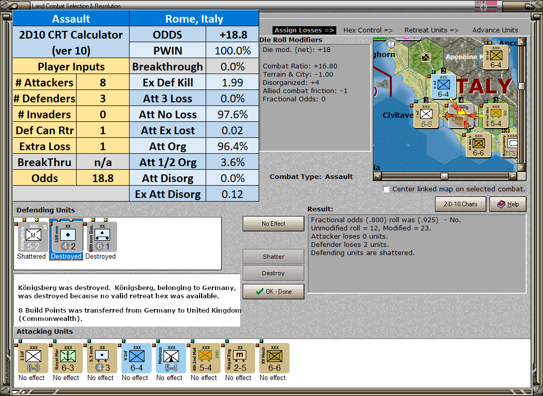Viewport: 543px width, 396px height.
Task: Click the Combat Ratio: +16.80 line
Action: [x=300, y=66]
